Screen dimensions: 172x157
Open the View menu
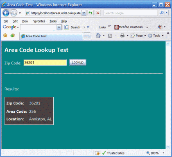pos(25,21)
